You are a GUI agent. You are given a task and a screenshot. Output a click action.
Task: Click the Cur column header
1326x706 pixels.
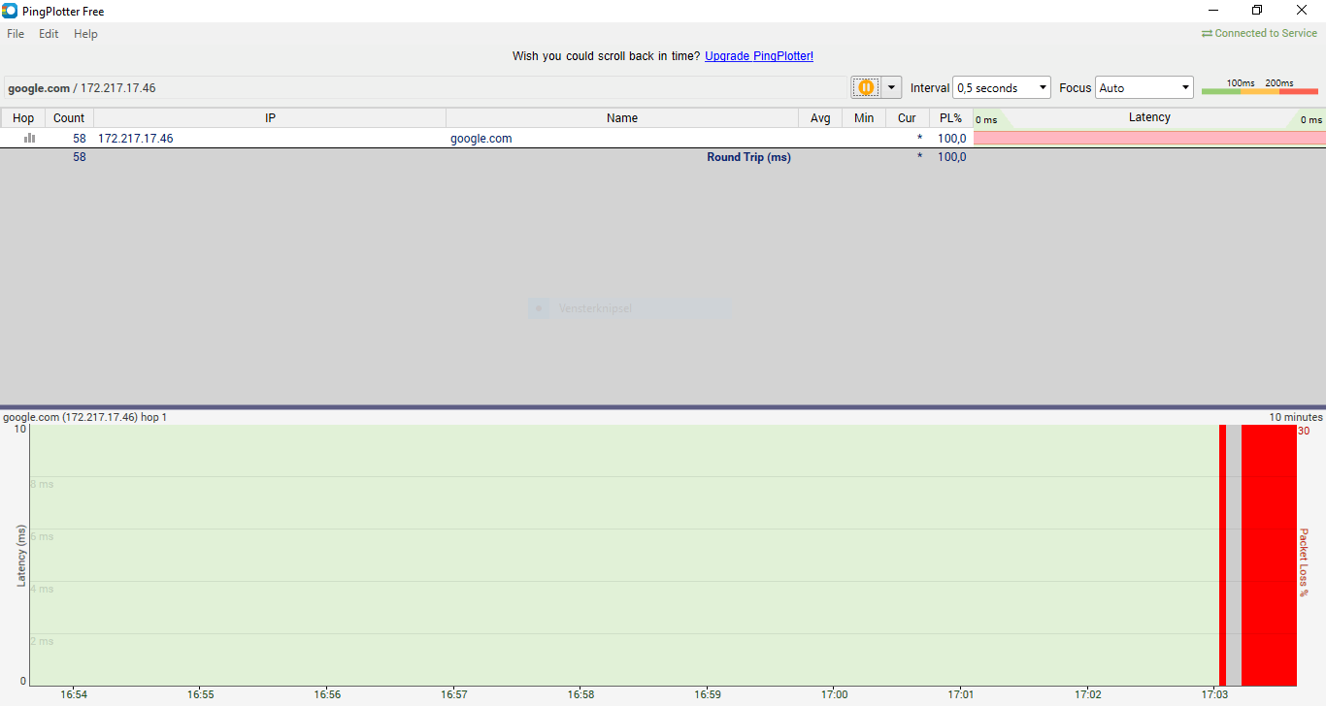[x=907, y=118]
